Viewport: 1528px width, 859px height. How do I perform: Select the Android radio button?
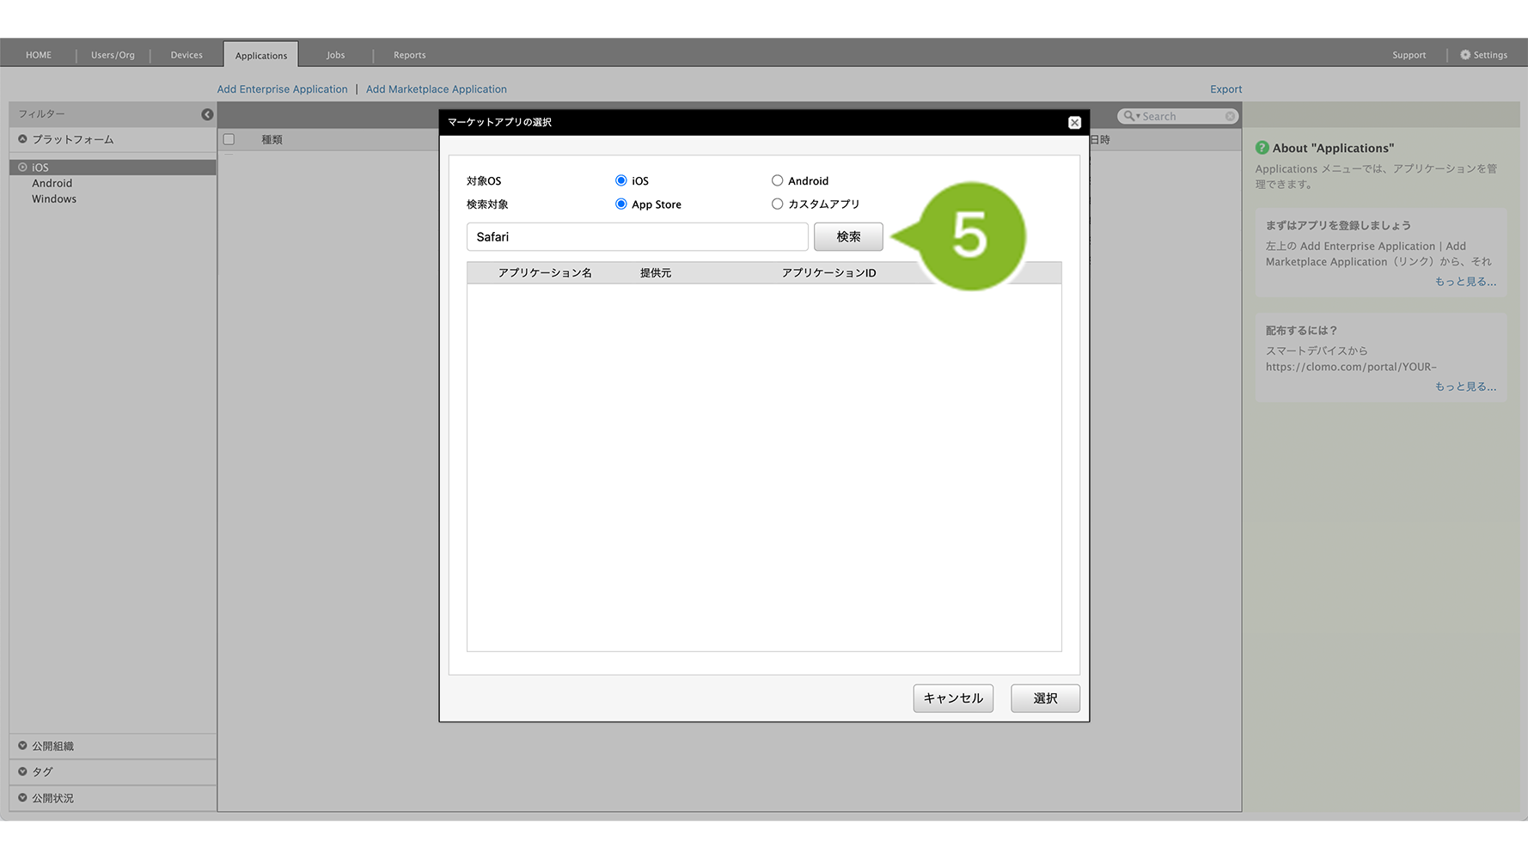tap(777, 180)
